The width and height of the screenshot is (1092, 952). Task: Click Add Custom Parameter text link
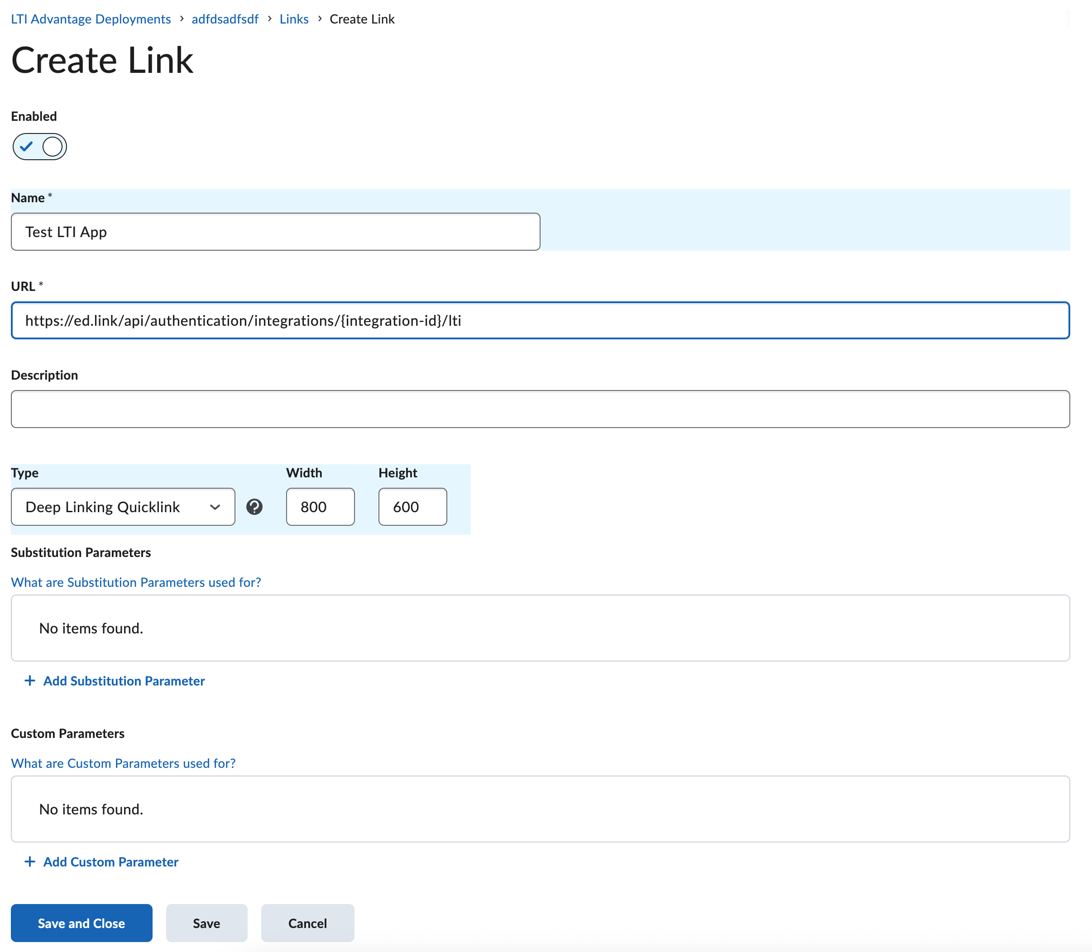click(x=110, y=862)
